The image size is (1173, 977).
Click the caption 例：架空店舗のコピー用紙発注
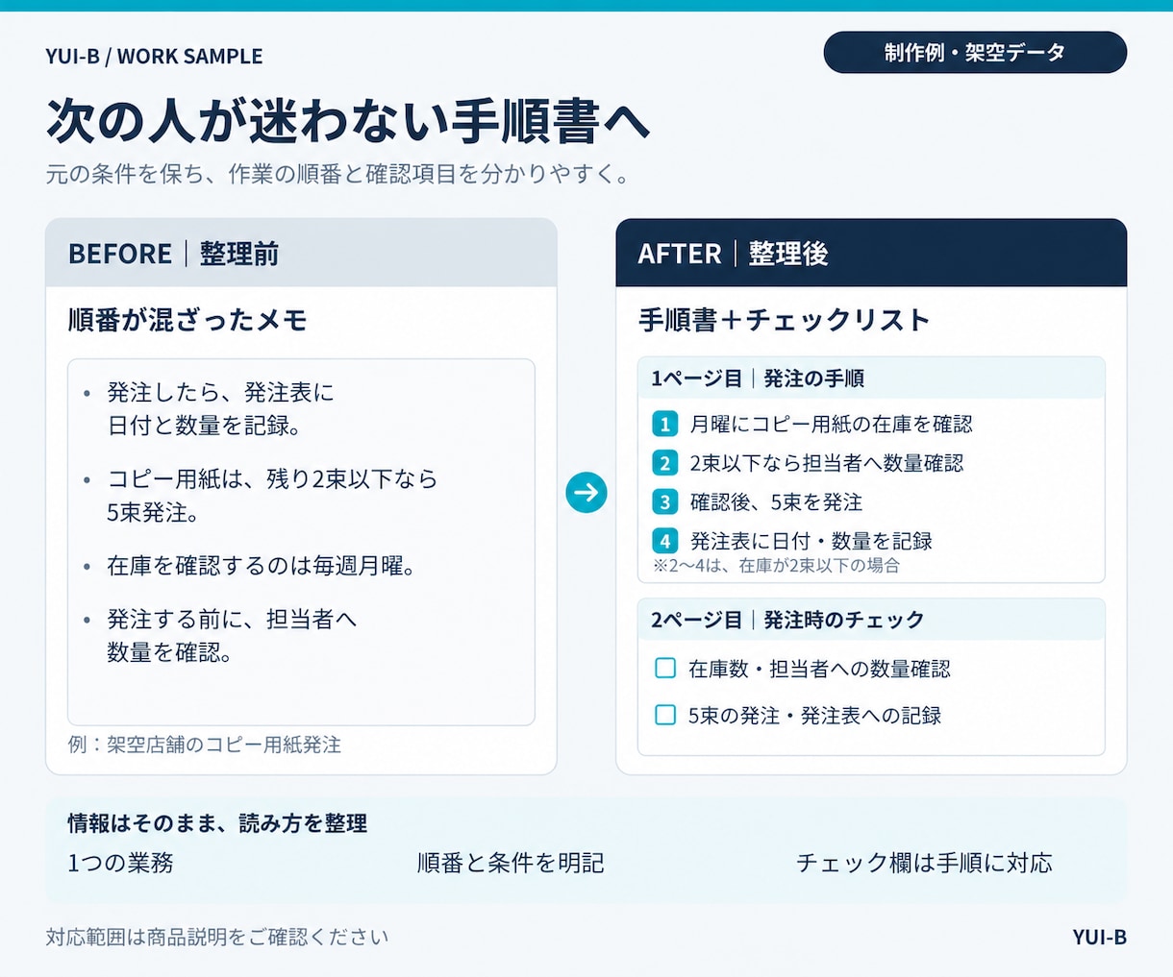pyautogui.click(x=204, y=745)
